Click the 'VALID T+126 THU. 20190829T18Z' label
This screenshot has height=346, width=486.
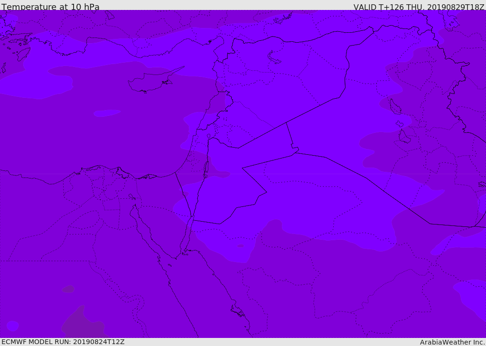coord(419,7)
